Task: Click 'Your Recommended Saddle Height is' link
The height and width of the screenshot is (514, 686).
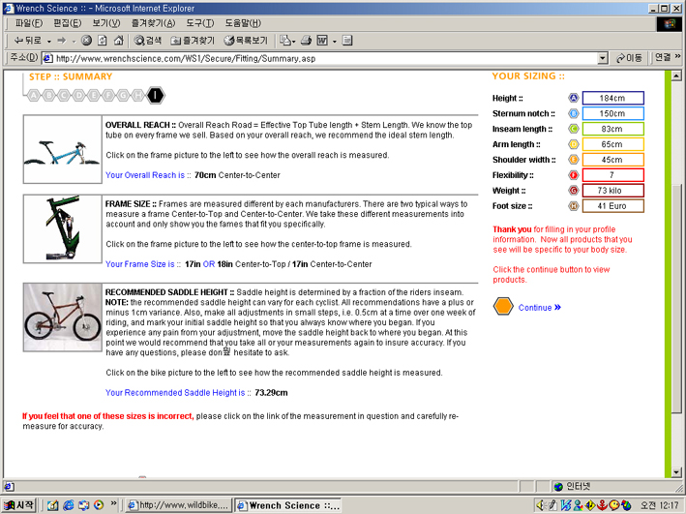Action: 175,393
